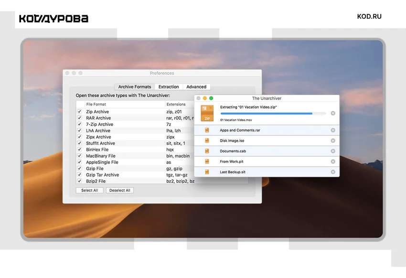The height and width of the screenshot is (278, 406).
Task: Click archive icon beside Last Backup.sit
Action: [x=207, y=172]
